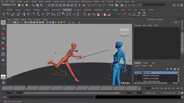The height and width of the screenshot is (103, 184).
Task: Toggle visibility V of fem_2:fem:mesh_layer
Action: click(136, 81)
